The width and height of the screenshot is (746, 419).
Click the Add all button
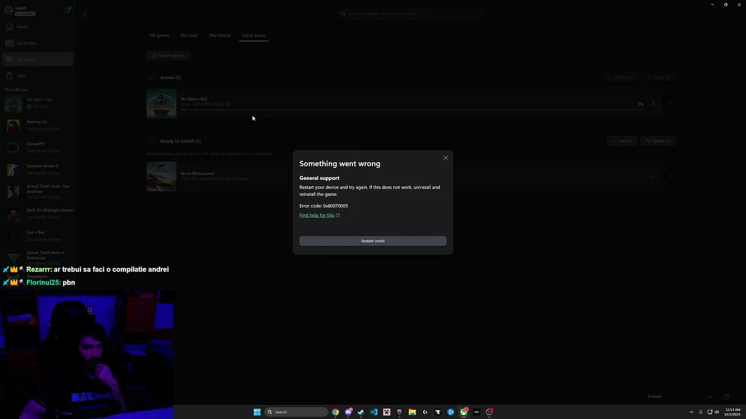(x=622, y=141)
